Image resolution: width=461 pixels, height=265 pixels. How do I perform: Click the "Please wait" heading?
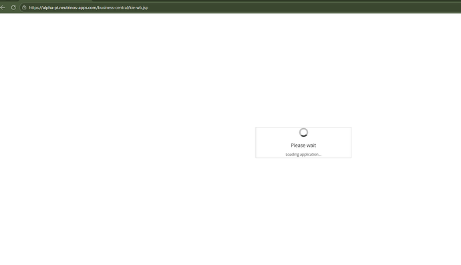pyautogui.click(x=303, y=146)
